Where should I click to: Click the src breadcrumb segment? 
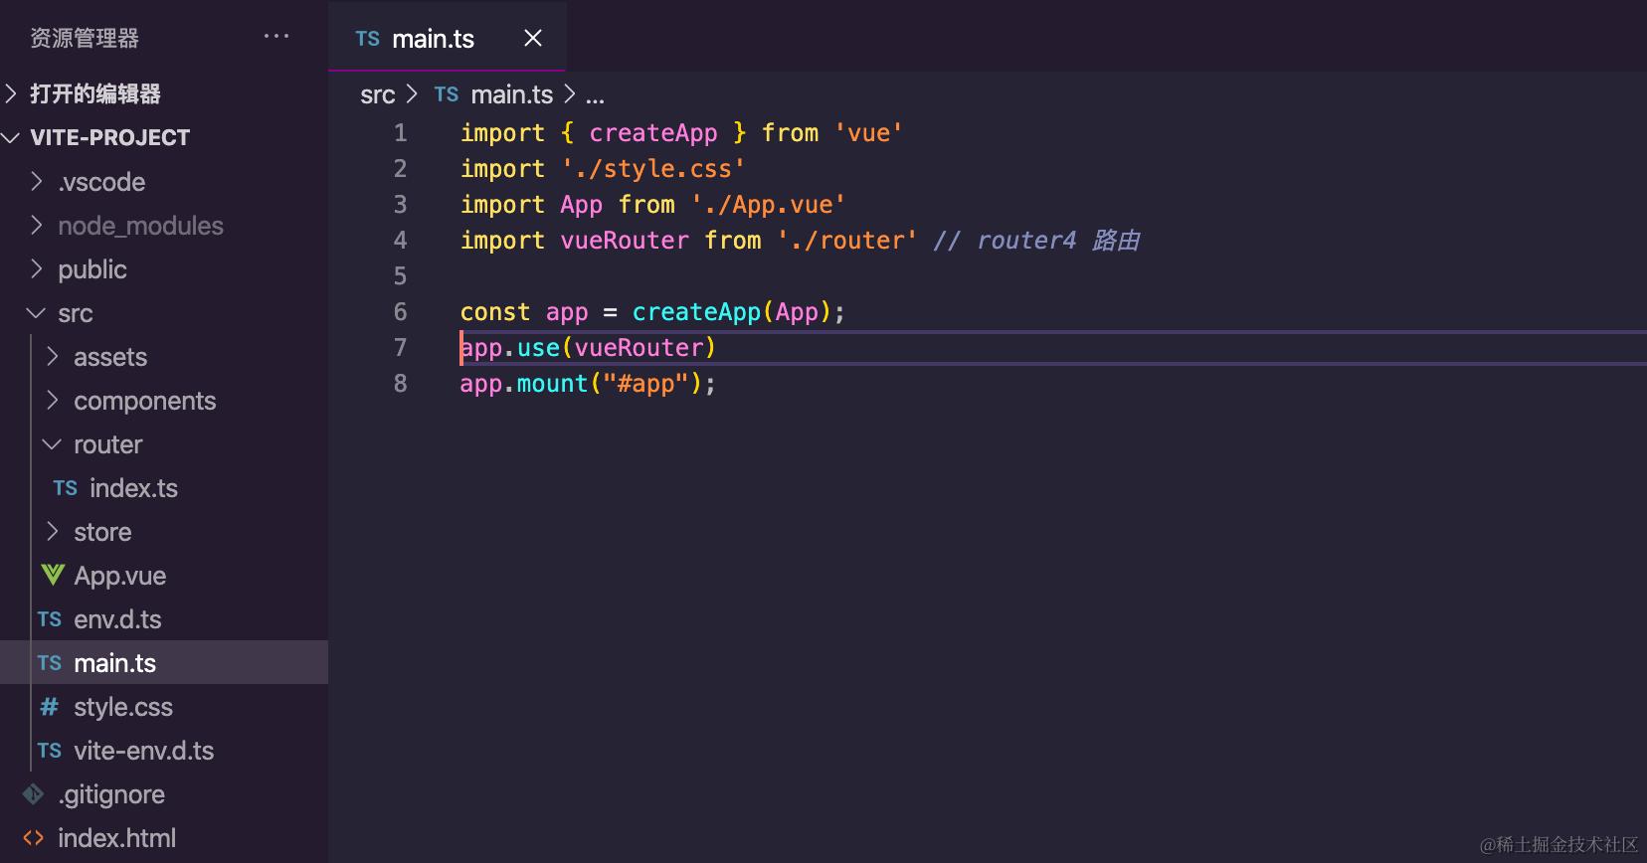click(x=378, y=94)
